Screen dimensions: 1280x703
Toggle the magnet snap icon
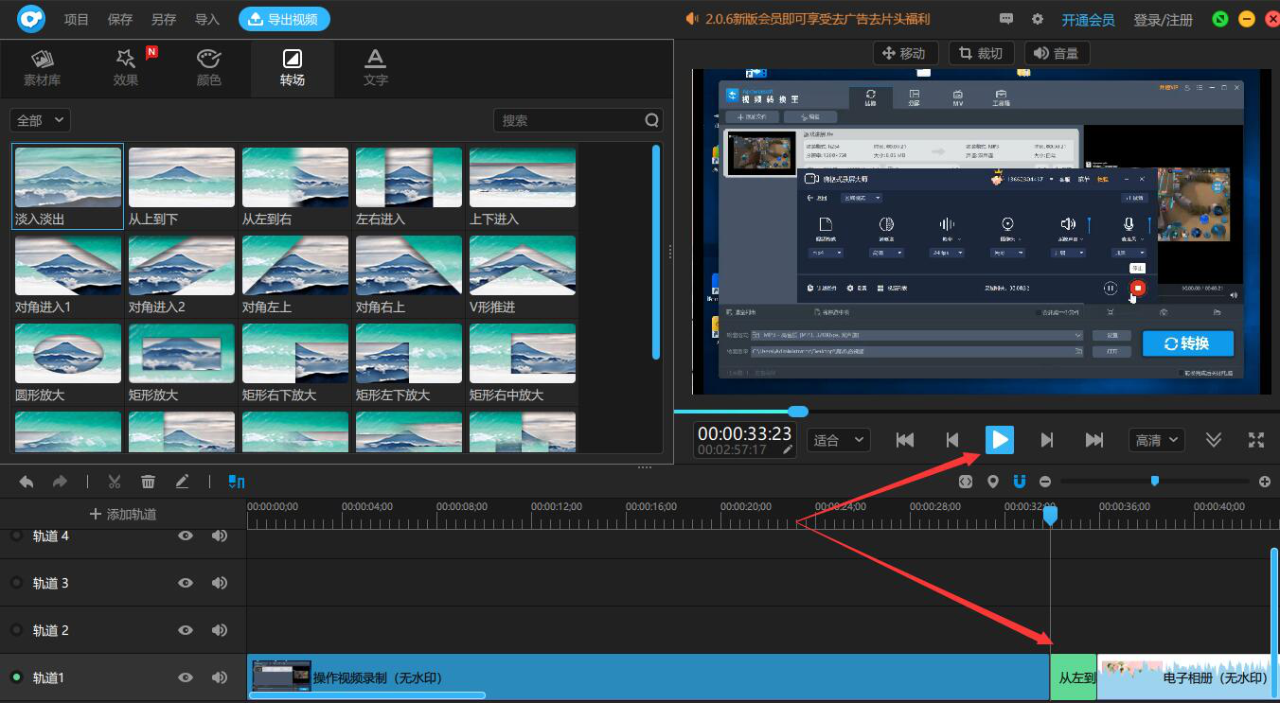1020,482
